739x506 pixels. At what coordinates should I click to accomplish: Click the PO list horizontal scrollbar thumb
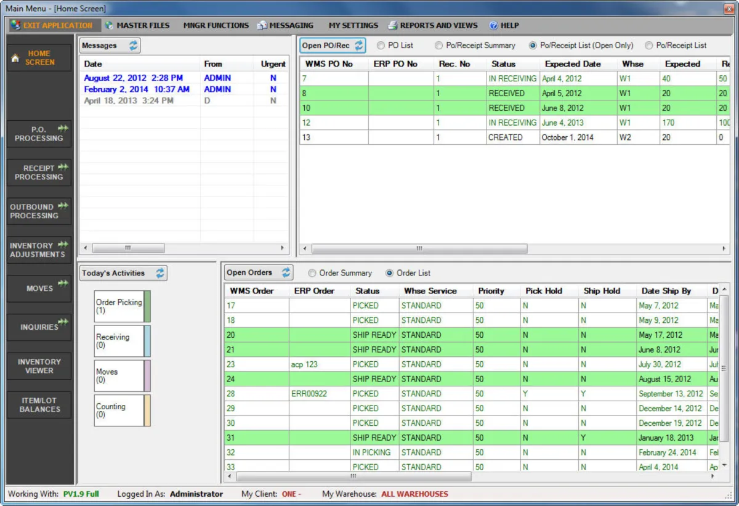(419, 249)
